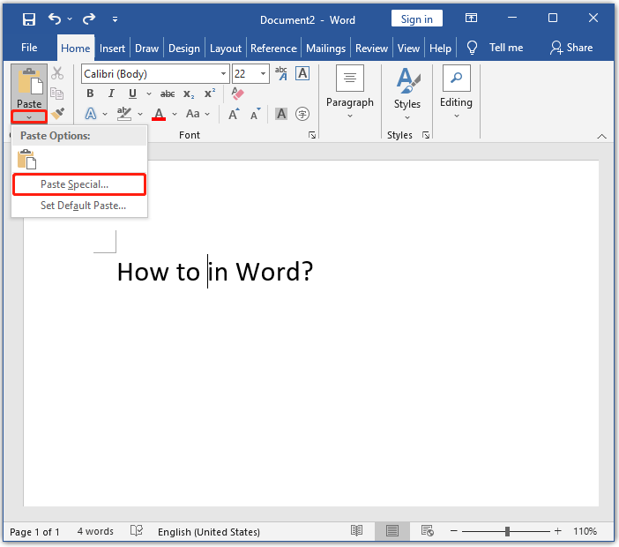Image resolution: width=619 pixels, height=547 pixels.
Task: Redo the last action
Action: pyautogui.click(x=89, y=19)
